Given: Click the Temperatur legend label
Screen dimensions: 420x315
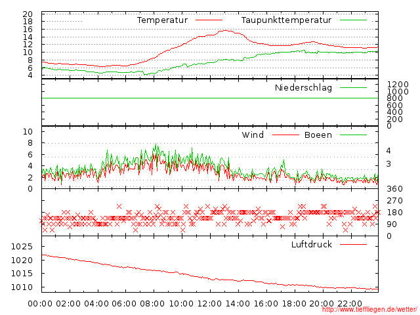Looking at the screenshot, I should (162, 20).
